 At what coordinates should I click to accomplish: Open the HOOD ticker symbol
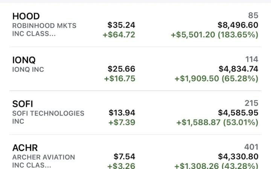click(26, 16)
